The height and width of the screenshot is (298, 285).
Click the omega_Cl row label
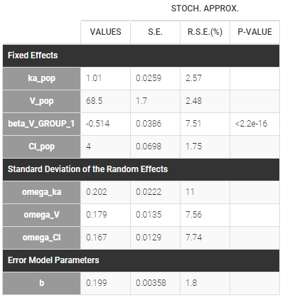coord(42,238)
